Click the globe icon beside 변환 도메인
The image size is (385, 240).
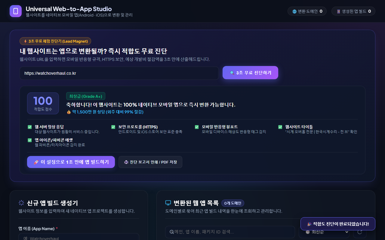pyautogui.click(x=294, y=11)
